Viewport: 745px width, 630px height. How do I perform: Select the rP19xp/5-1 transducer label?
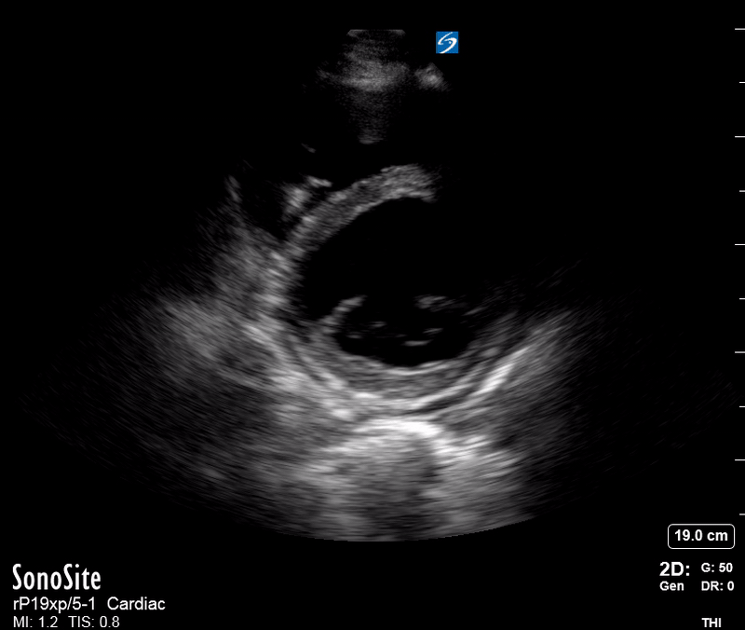pos(54,604)
